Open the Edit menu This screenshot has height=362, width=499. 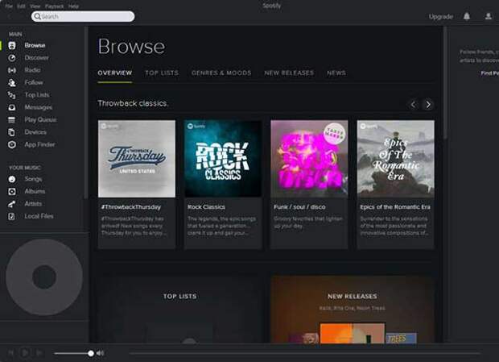pyautogui.click(x=21, y=6)
